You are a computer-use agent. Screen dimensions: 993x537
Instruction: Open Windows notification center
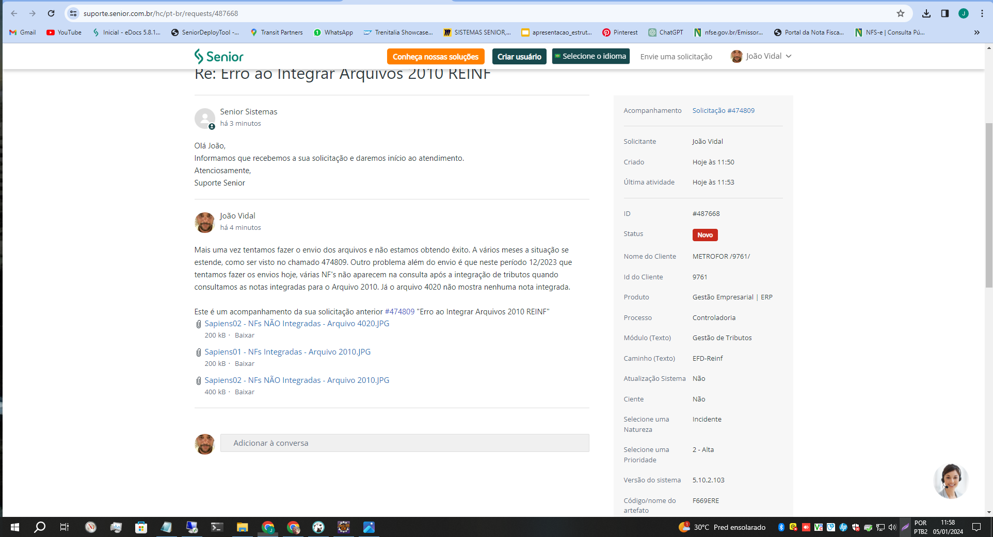tap(976, 527)
